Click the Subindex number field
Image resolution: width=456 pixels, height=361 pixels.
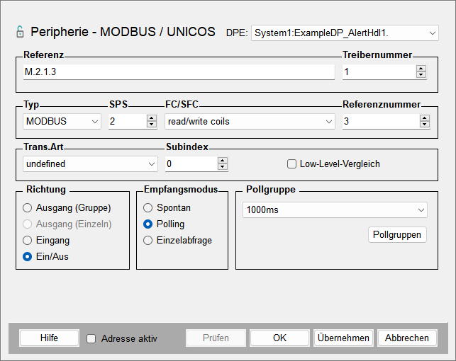click(191, 164)
